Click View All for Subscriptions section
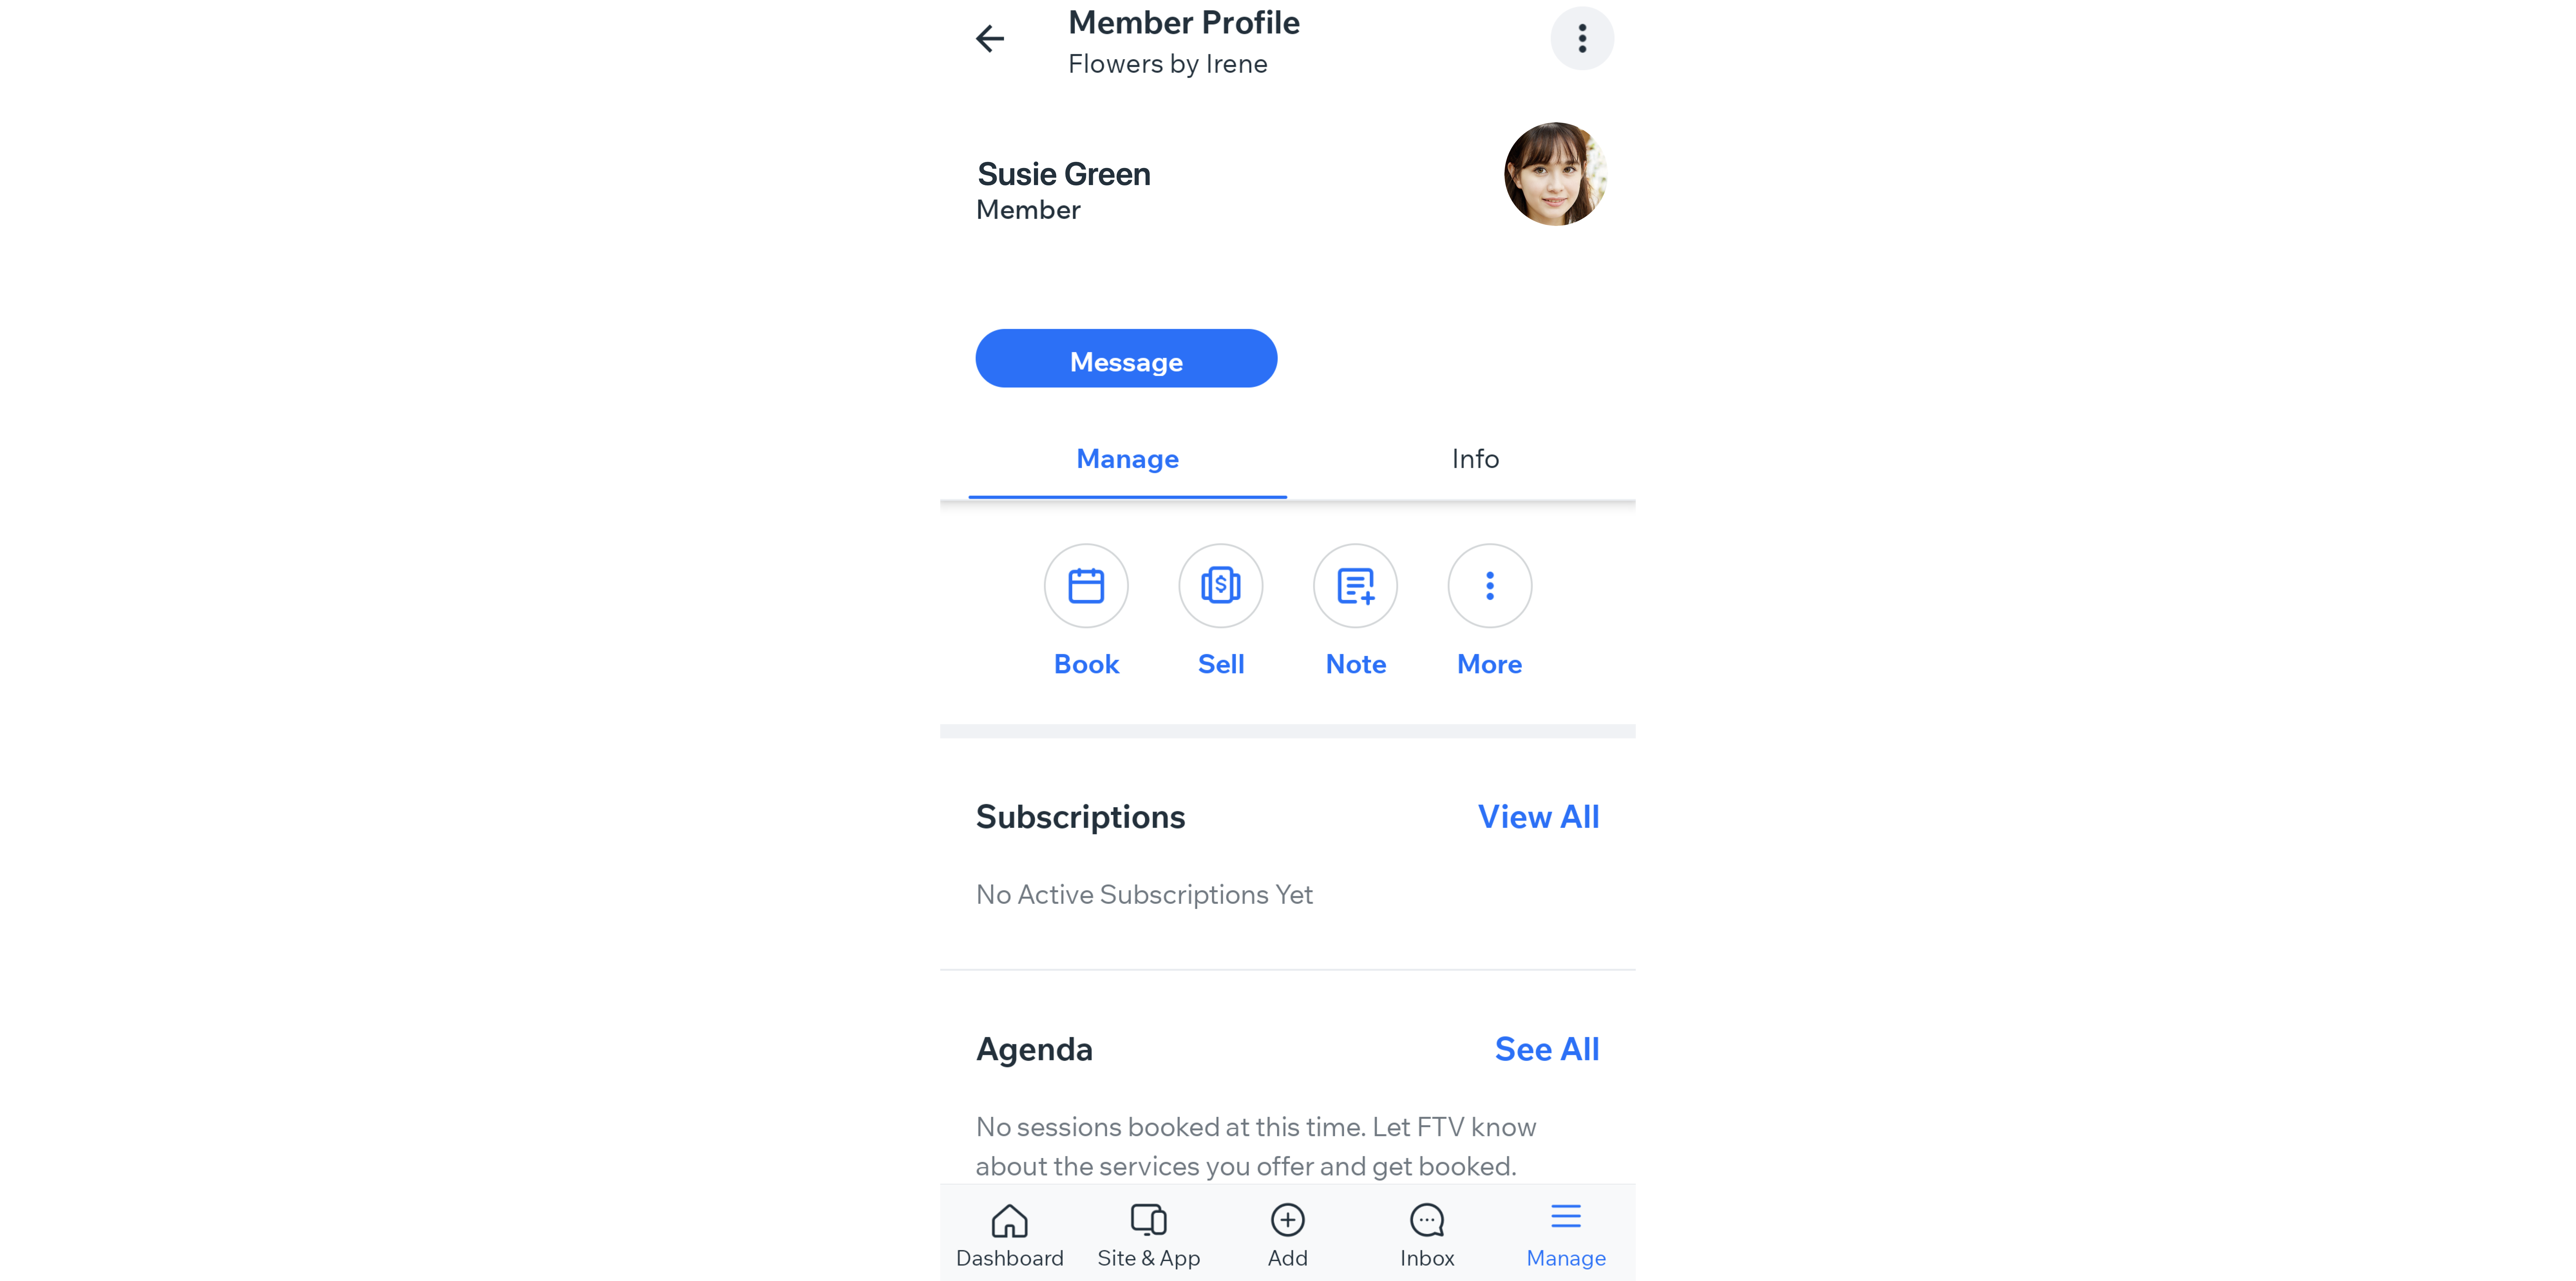This screenshot has width=2576, height=1281. click(1538, 816)
